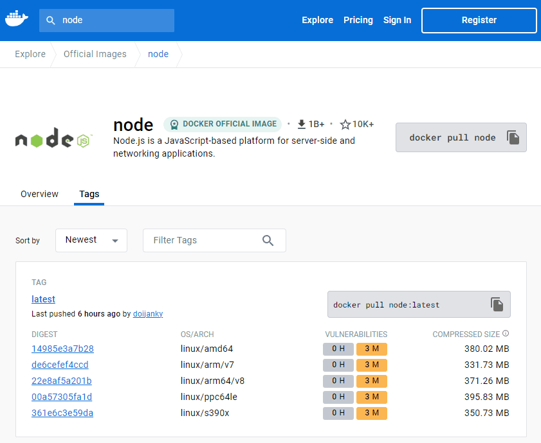
Task: Type in the Filter Tags field
Action: (x=203, y=240)
